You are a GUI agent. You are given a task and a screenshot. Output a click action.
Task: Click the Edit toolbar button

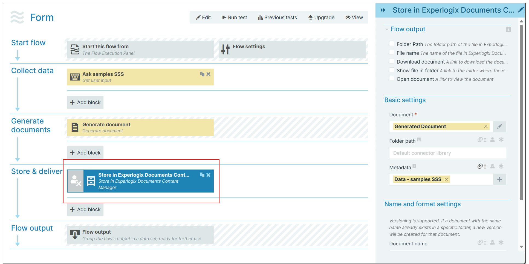click(203, 18)
